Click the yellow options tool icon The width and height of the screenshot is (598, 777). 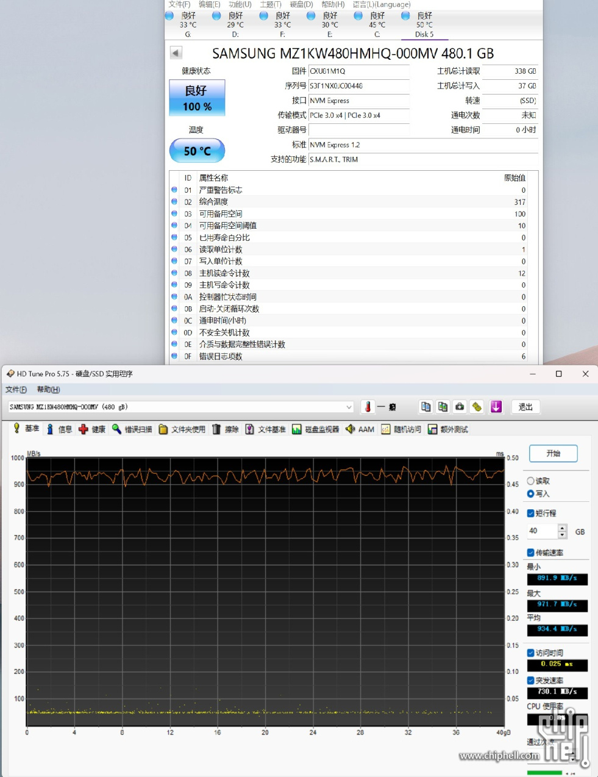477,407
